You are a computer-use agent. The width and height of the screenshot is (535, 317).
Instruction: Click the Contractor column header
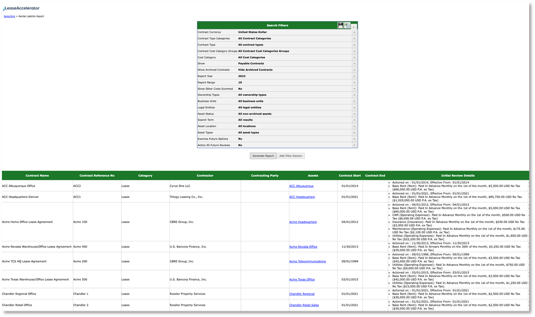pos(205,176)
